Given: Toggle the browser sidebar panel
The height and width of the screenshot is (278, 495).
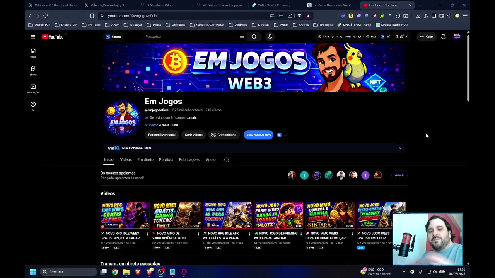Looking at the screenshot, I should point(434,16).
